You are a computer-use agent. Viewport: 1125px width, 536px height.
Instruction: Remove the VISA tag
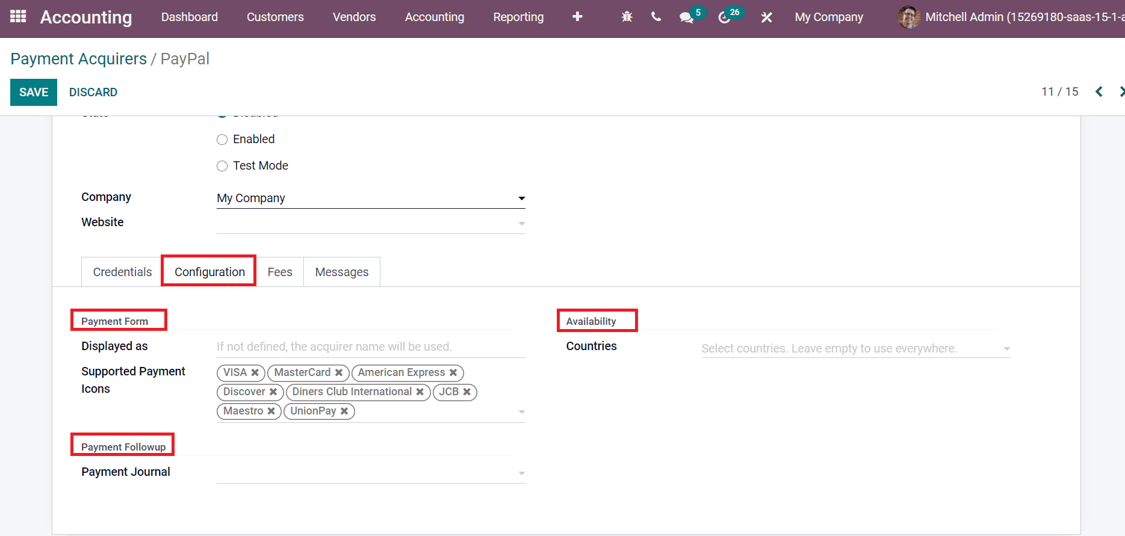click(255, 372)
